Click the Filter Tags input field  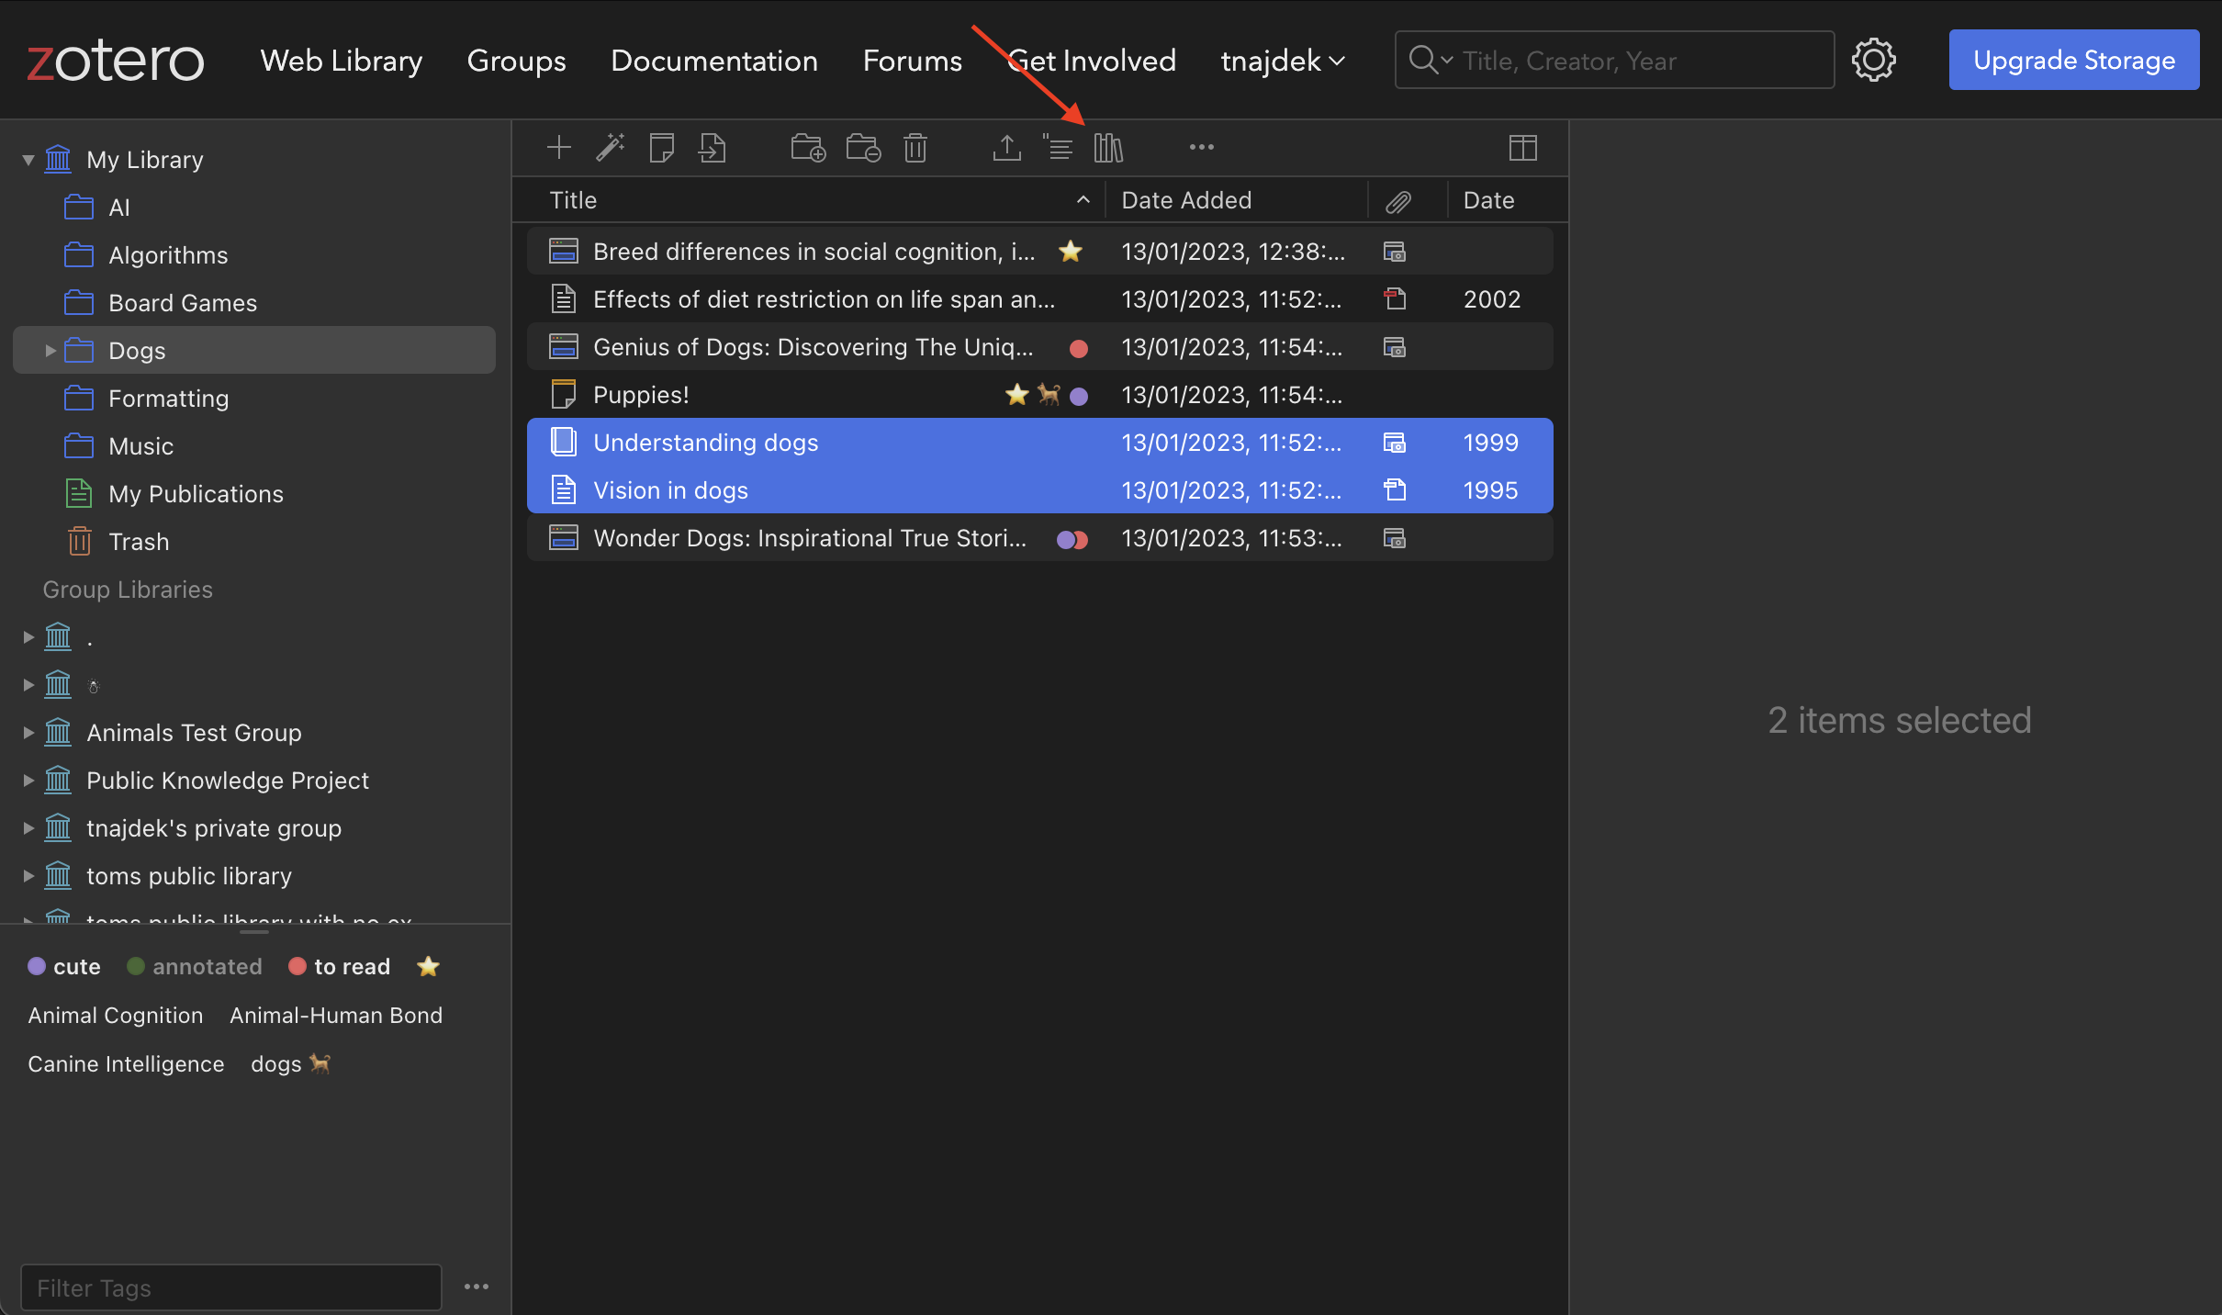click(x=231, y=1287)
